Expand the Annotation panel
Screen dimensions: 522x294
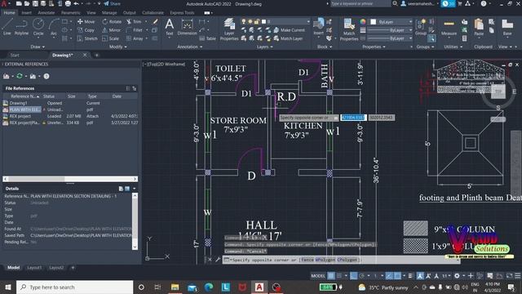coord(190,47)
